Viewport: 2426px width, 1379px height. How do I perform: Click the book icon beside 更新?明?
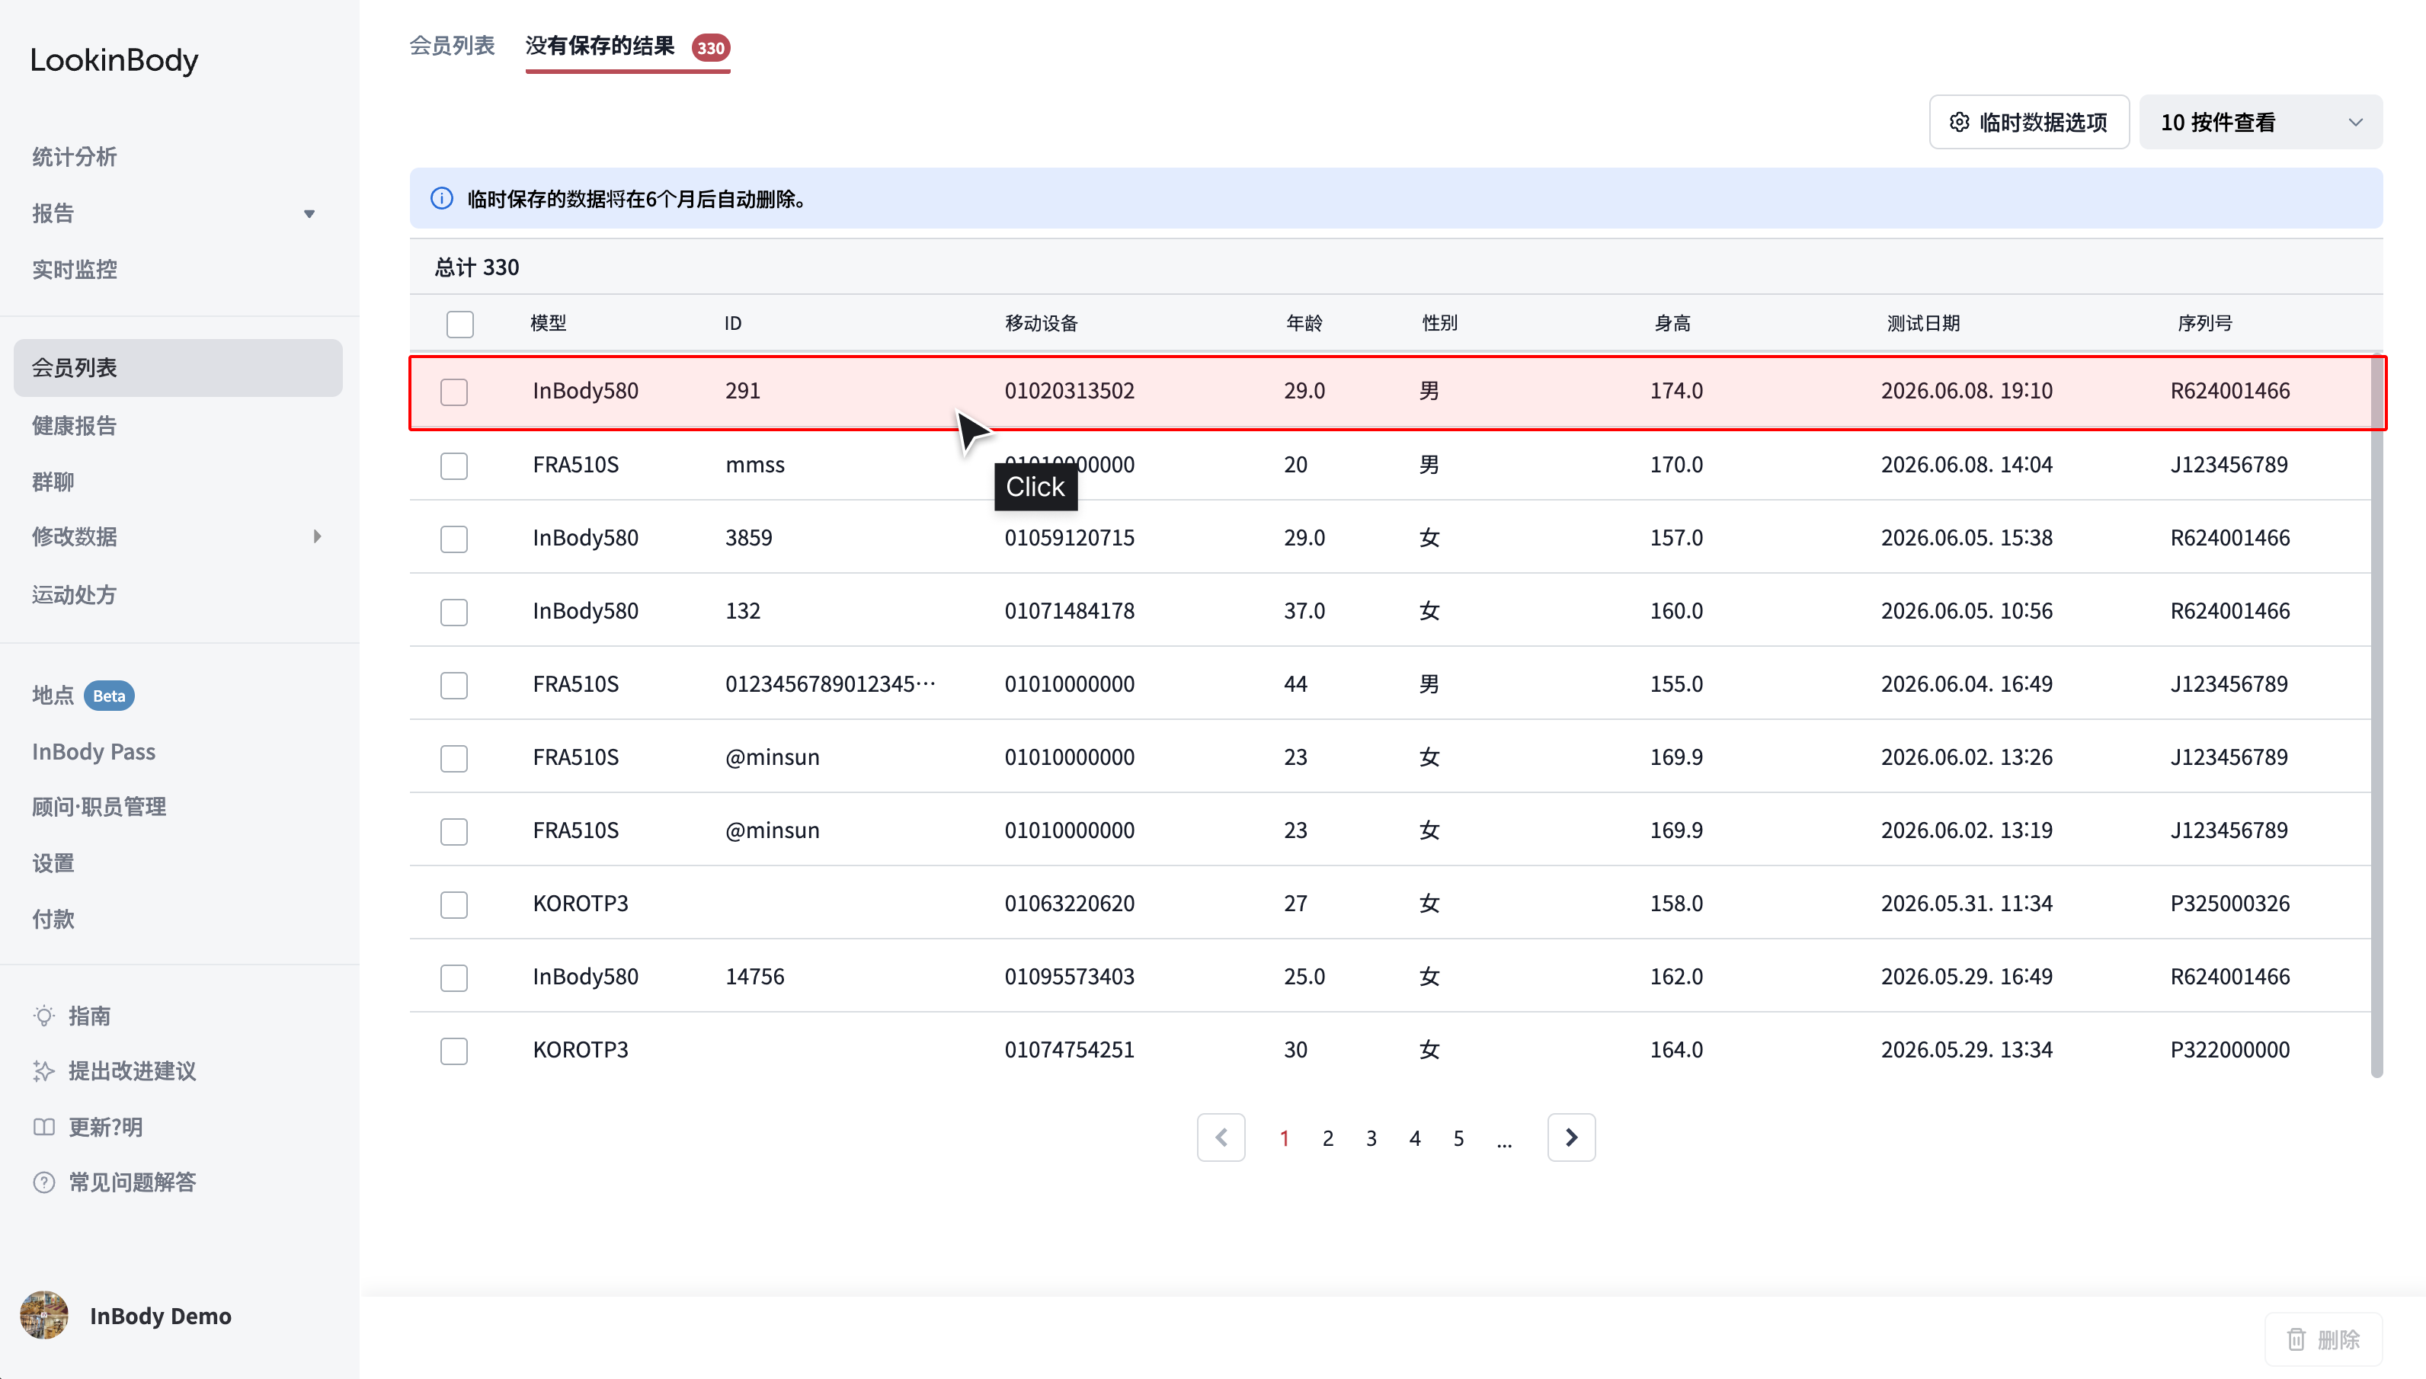[43, 1127]
